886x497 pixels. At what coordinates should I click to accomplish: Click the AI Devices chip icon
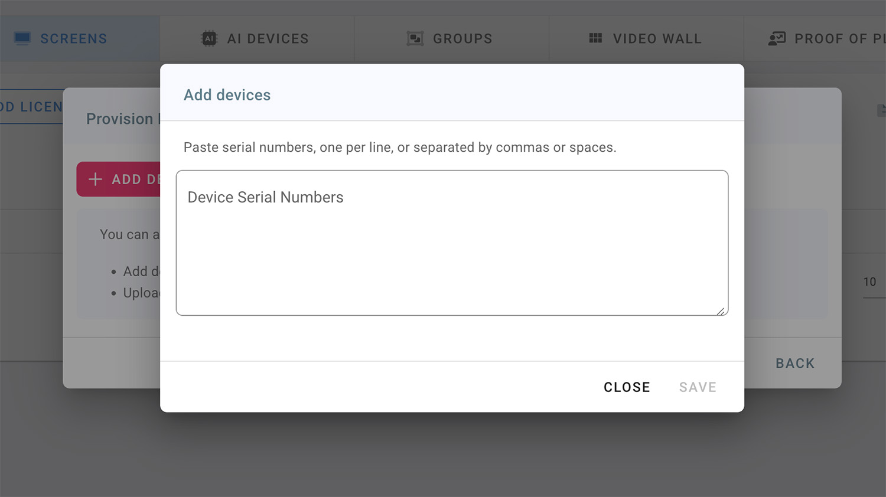209,38
